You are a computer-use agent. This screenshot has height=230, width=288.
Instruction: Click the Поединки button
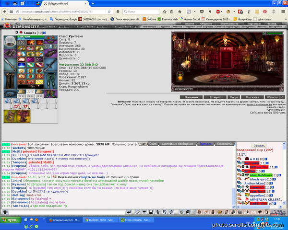[x=191, y=97]
